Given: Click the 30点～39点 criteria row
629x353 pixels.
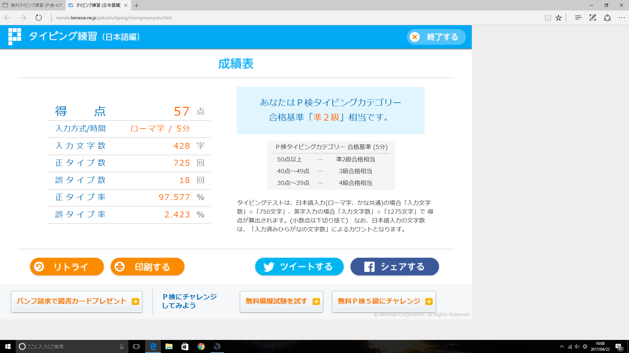Looking at the screenshot, I should tap(325, 183).
